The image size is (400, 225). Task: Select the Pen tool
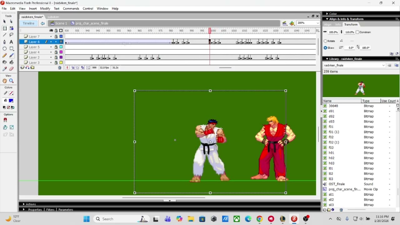point(4,42)
